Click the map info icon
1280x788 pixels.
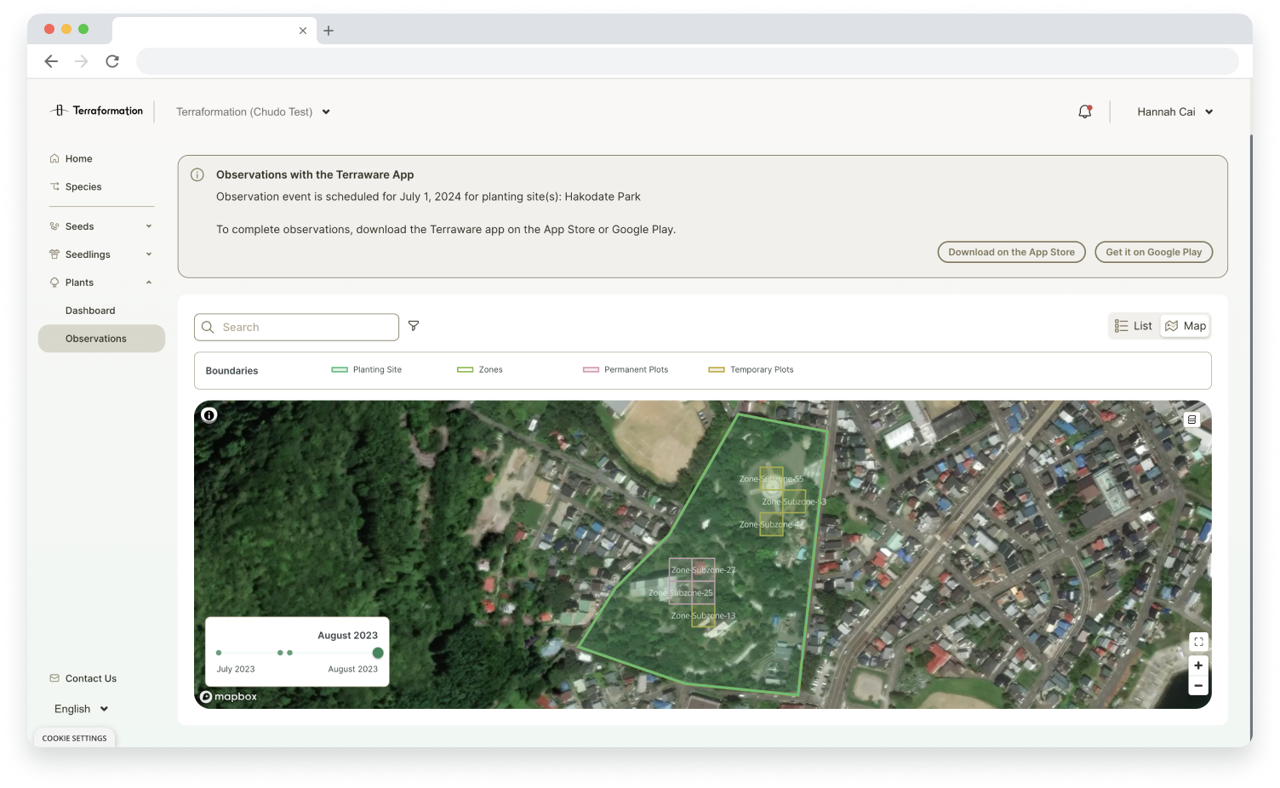tap(209, 415)
